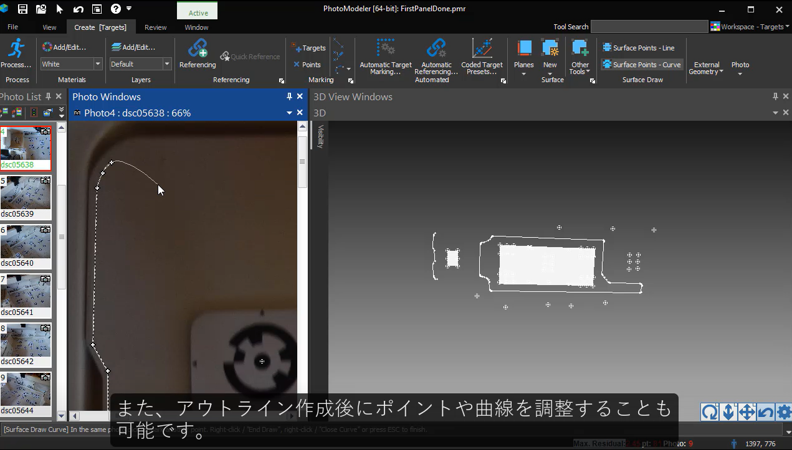Image resolution: width=792 pixels, height=450 pixels.
Task: Click Photo List filmstrip icon
Action: click(x=33, y=113)
